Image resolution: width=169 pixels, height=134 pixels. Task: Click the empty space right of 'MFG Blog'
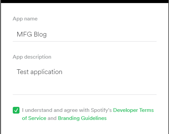[x=101, y=35]
